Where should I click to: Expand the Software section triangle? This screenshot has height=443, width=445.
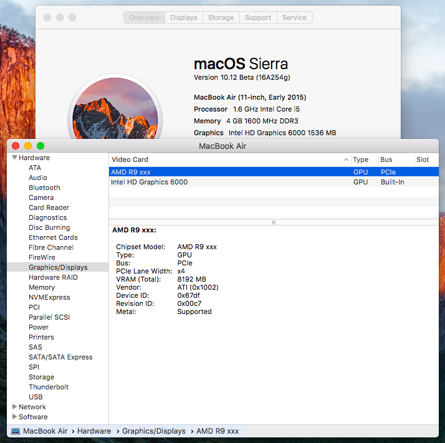tap(14, 417)
